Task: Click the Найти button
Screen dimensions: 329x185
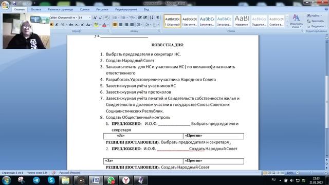Action: (x=314, y=16)
